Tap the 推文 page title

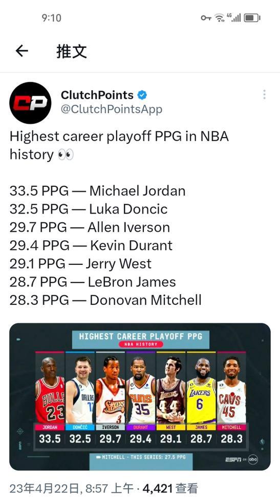click(72, 51)
